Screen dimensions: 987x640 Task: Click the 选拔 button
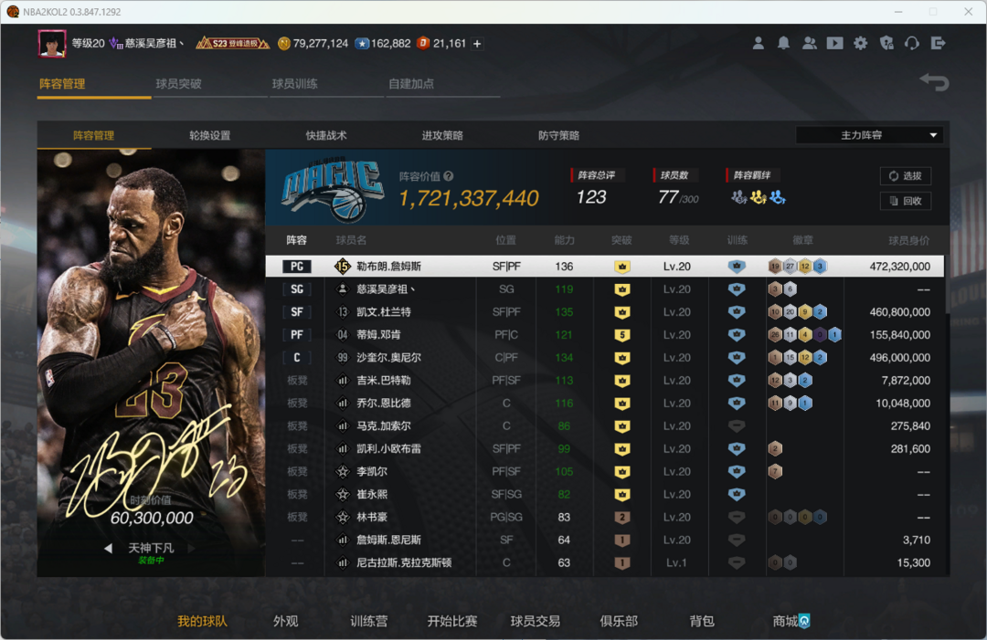[906, 176]
